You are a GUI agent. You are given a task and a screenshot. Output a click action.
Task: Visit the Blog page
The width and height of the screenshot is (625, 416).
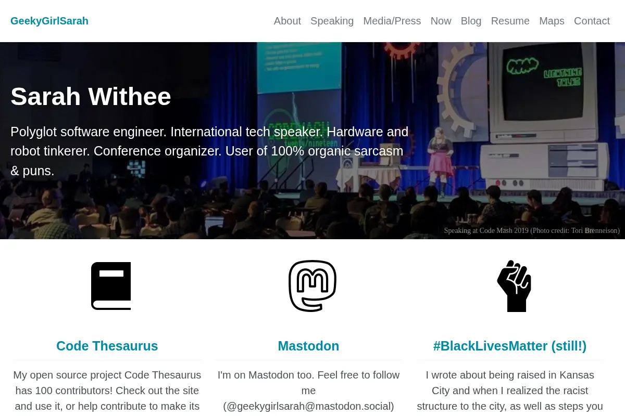471,21
